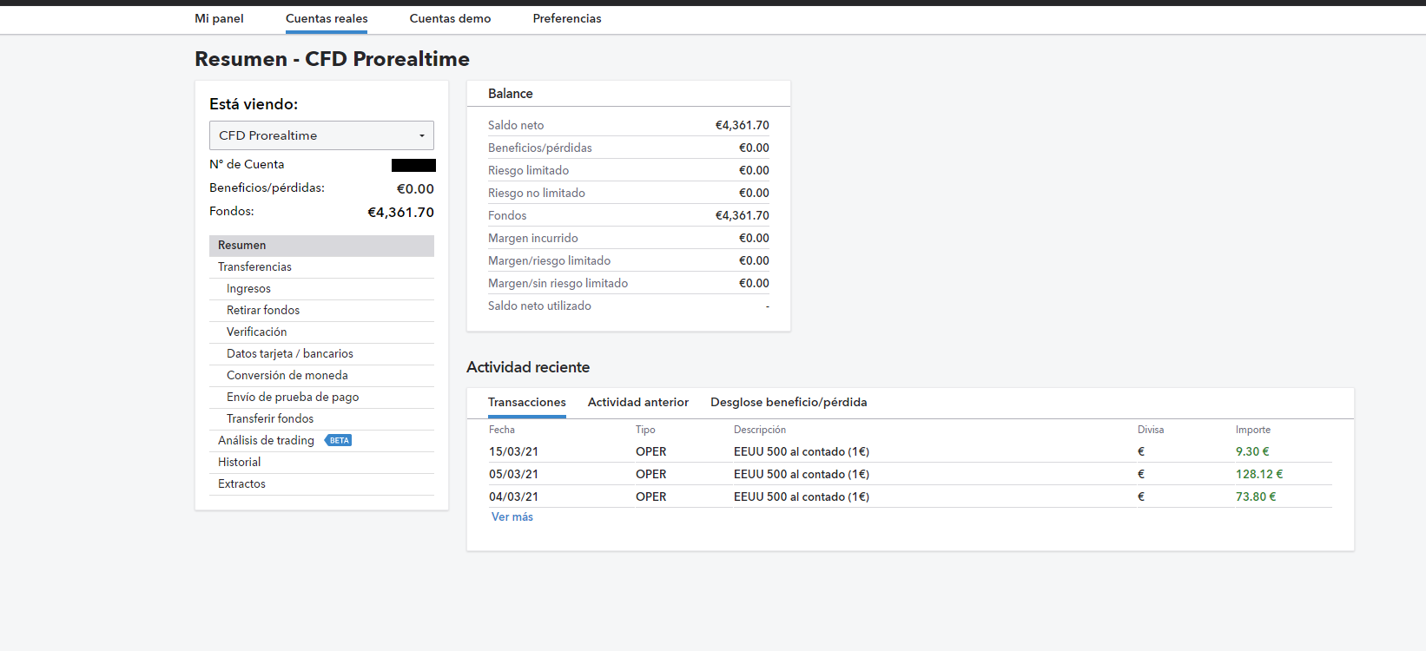Select Cuentas reales tab
The width and height of the screenshot is (1426, 651).
pyautogui.click(x=327, y=18)
